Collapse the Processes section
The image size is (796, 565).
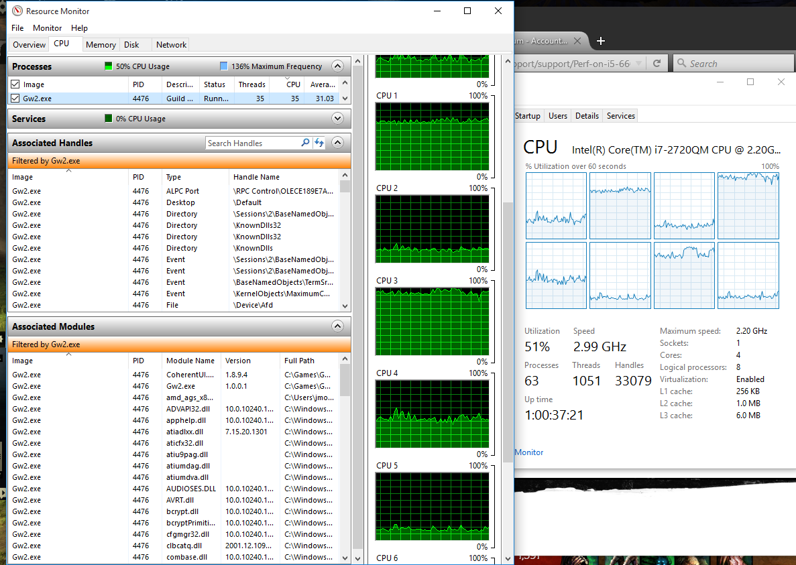pos(337,66)
